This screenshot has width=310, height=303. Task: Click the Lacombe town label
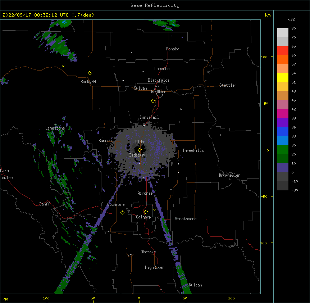click(162, 69)
